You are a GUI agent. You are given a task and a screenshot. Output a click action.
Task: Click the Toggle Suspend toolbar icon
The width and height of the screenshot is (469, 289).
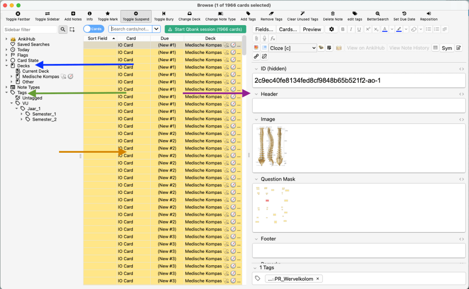(136, 14)
